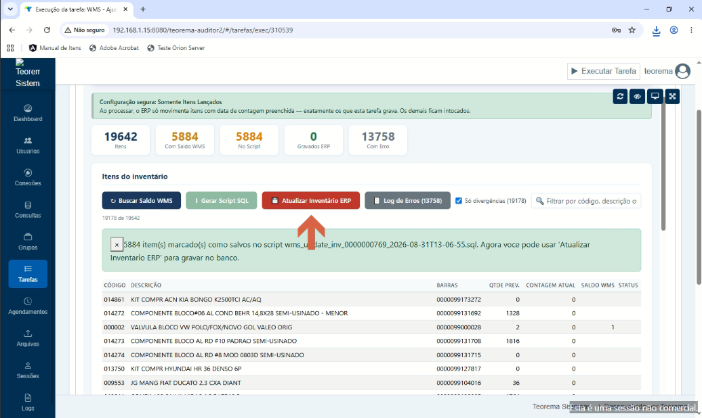Screen dimensions: 702x418
Task: Click the QTDE PREV. column header
Action: pos(504,285)
